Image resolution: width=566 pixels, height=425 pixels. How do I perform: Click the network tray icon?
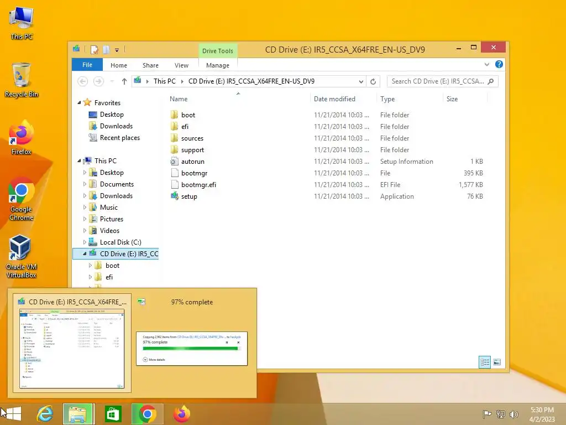501,414
